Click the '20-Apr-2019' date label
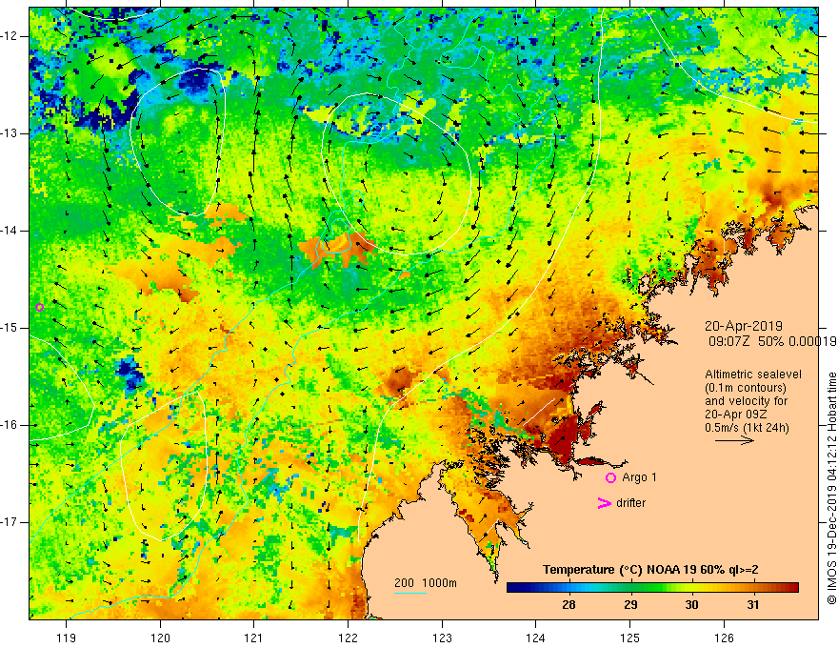Viewport: 838px width, 648px height. (x=744, y=326)
